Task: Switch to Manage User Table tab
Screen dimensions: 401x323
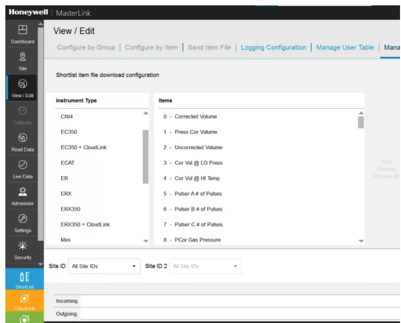Action: [x=345, y=48]
